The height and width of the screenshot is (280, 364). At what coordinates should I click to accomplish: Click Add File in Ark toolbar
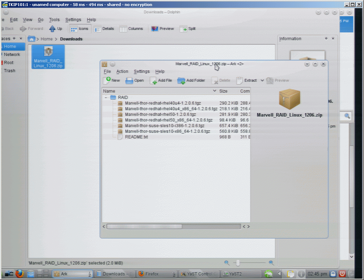tap(161, 80)
